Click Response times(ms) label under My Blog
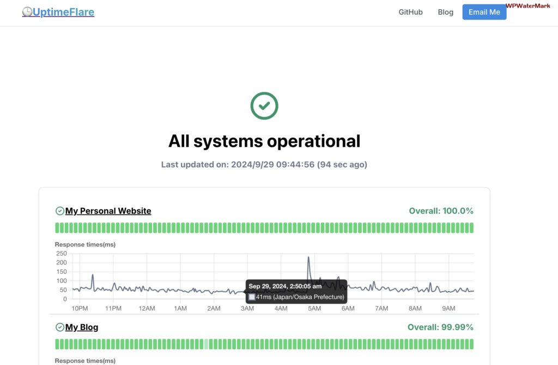Image resolution: width=558 pixels, height=365 pixels. pos(85,361)
